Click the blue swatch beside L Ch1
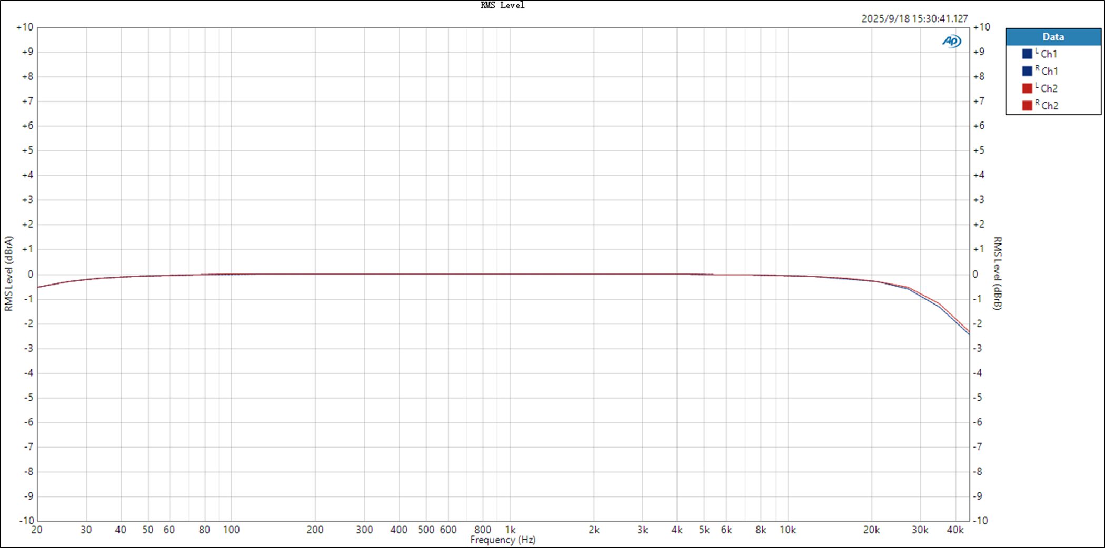The image size is (1105, 548). 1027,54
